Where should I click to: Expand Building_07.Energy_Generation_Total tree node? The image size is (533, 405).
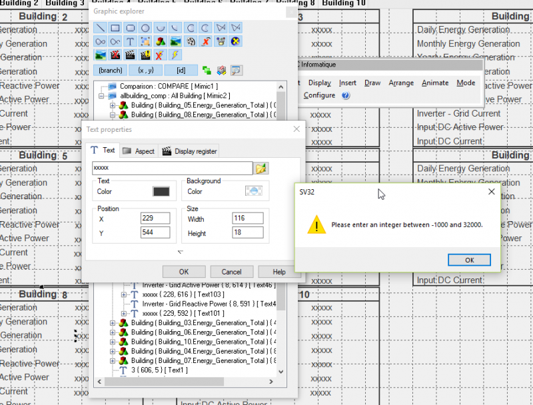tap(113, 361)
